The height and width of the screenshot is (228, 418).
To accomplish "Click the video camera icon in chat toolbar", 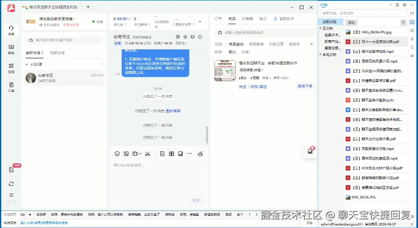I will pos(135,153).
